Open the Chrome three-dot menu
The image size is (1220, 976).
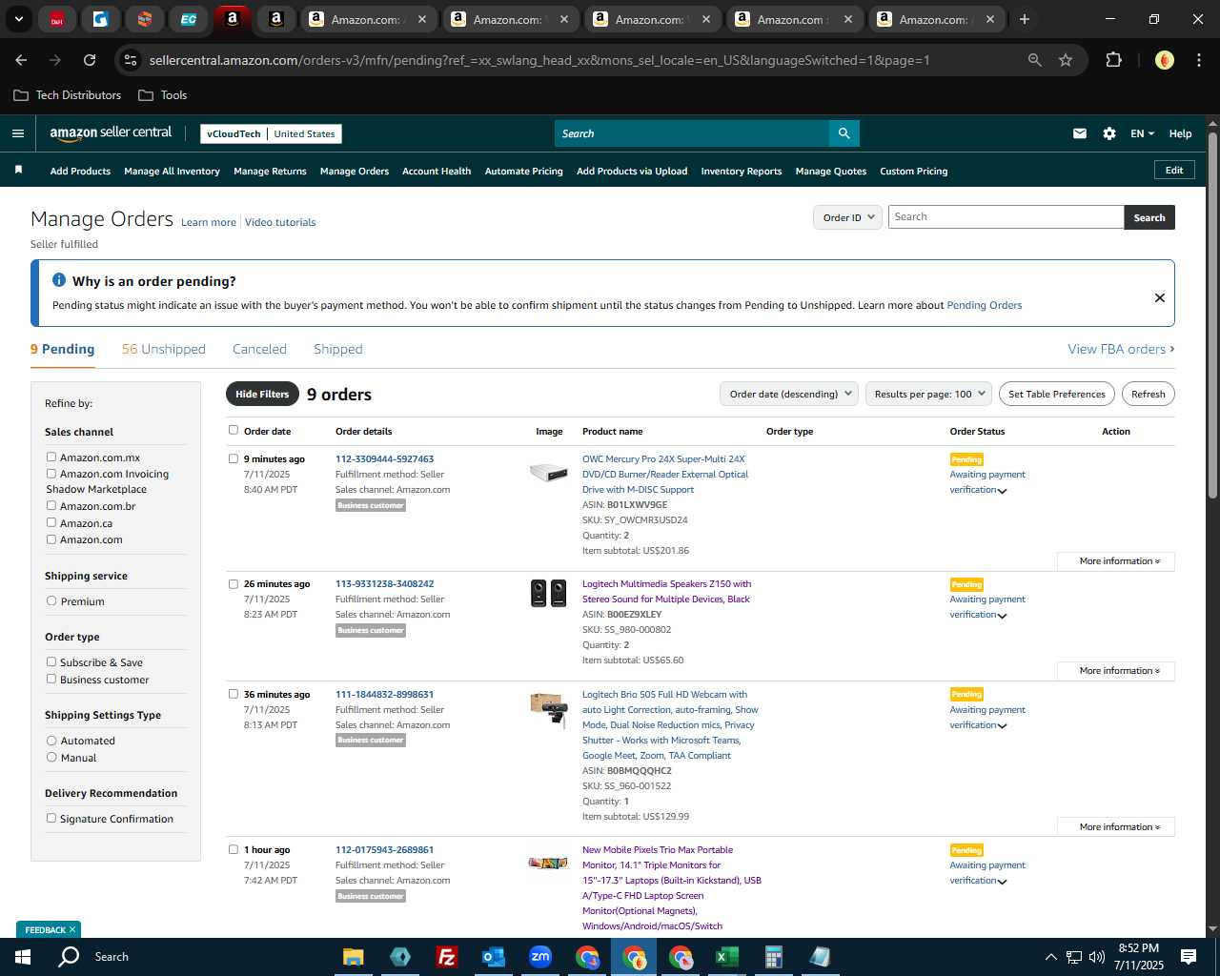coord(1198,60)
